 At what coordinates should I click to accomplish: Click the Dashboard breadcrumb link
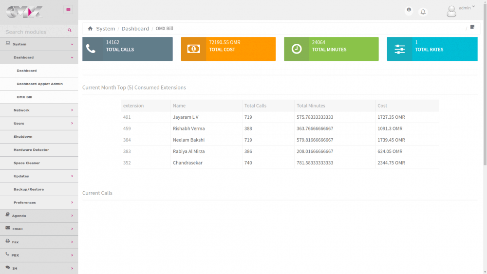point(135,29)
